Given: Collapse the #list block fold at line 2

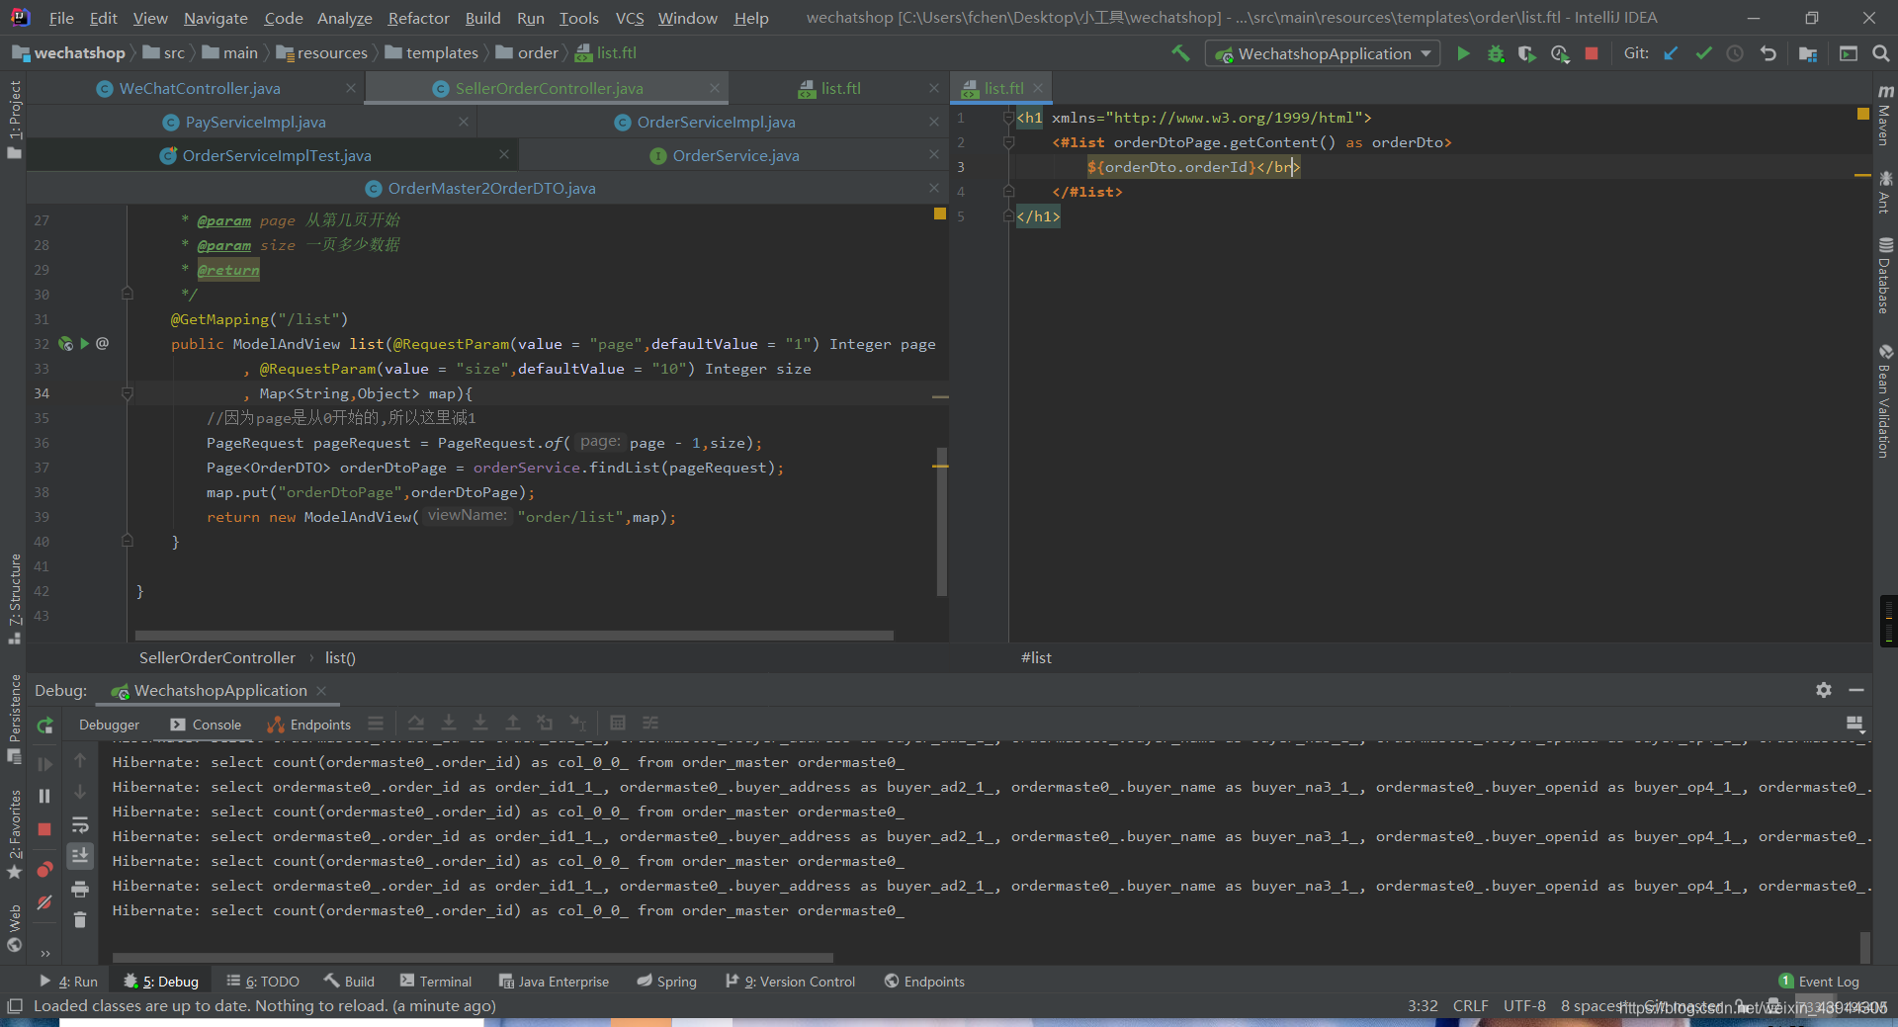Looking at the screenshot, I should 1008,142.
